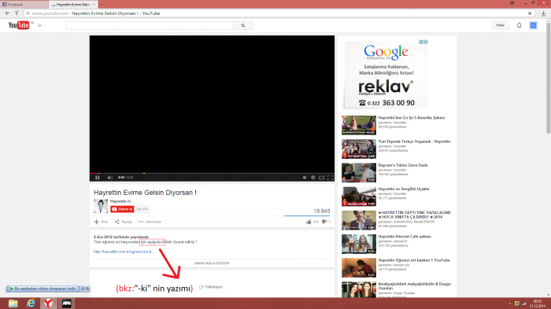Open Internet Explorer from the taskbar

[31, 303]
